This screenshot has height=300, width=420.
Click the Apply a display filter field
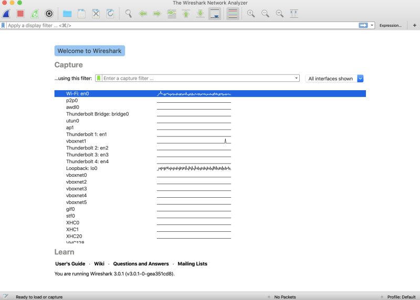(182, 25)
